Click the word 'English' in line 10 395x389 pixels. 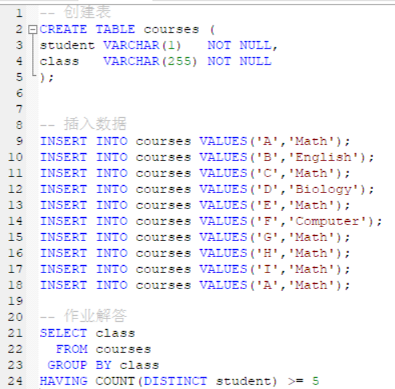pyautogui.click(x=323, y=157)
